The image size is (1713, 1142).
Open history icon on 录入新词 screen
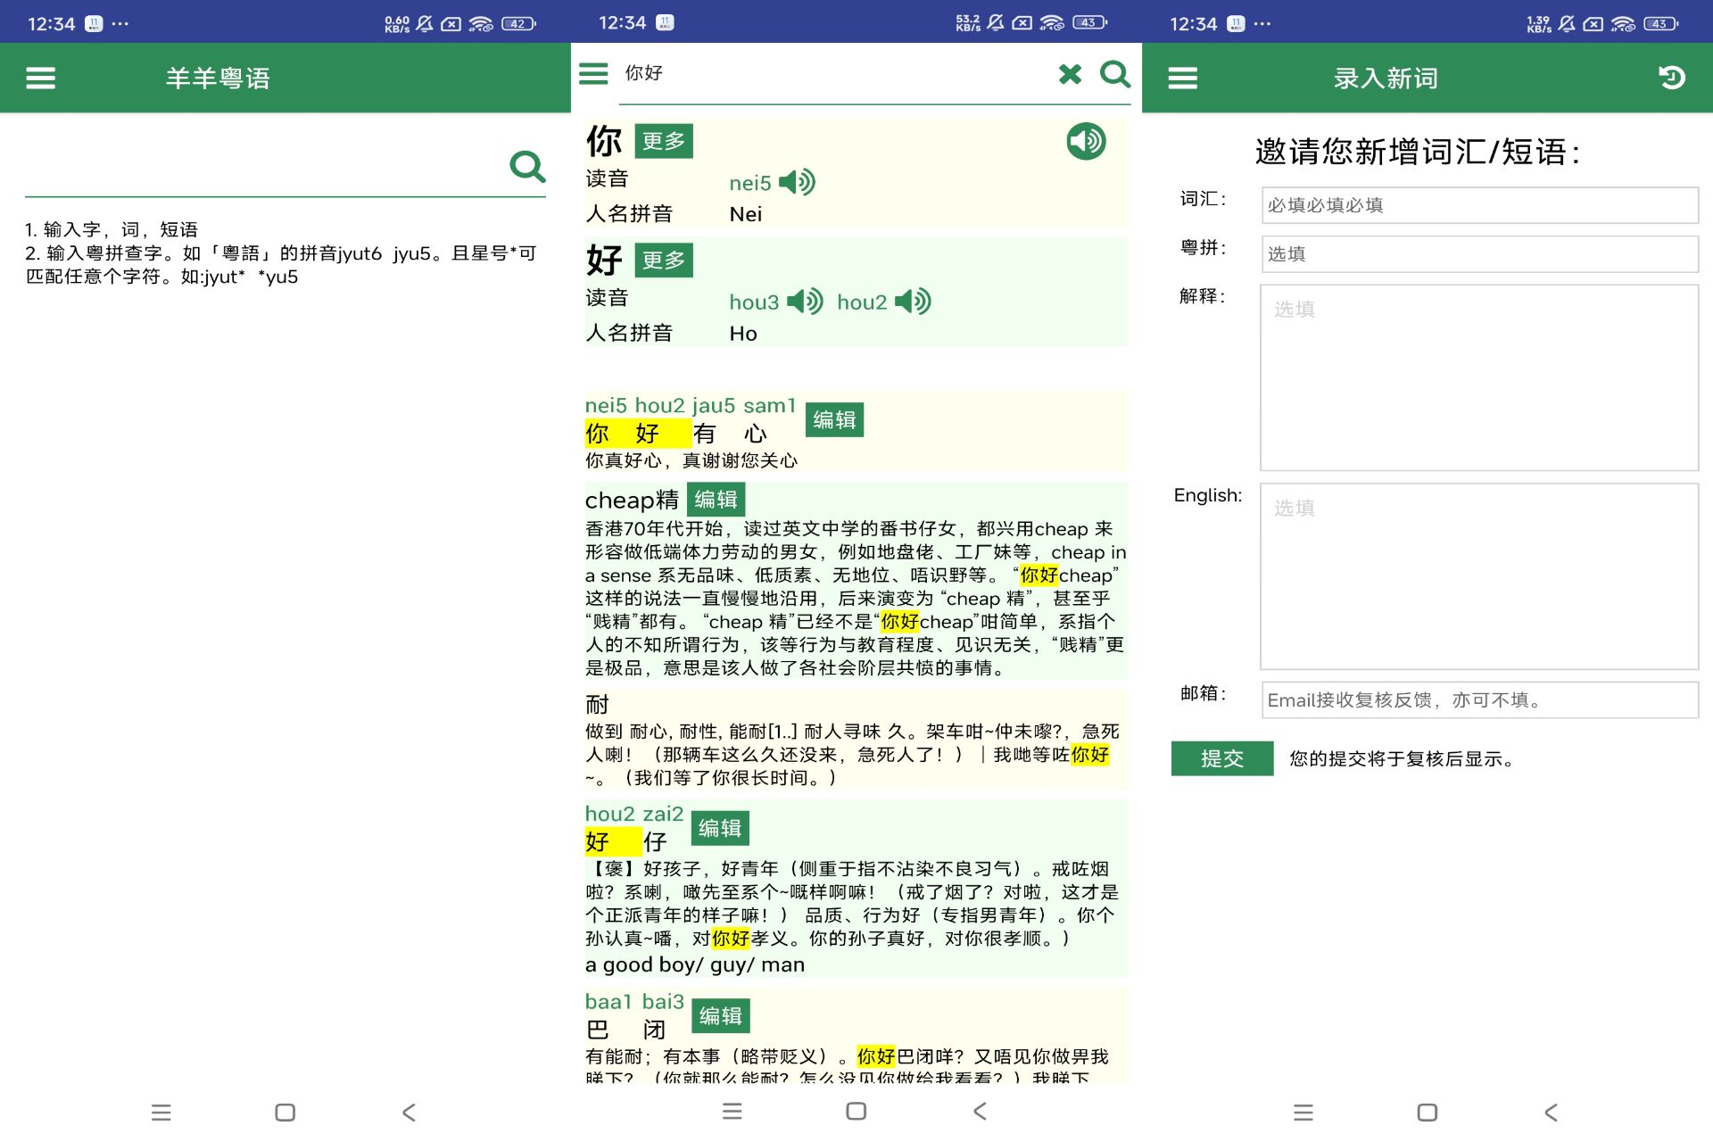click(x=1672, y=78)
